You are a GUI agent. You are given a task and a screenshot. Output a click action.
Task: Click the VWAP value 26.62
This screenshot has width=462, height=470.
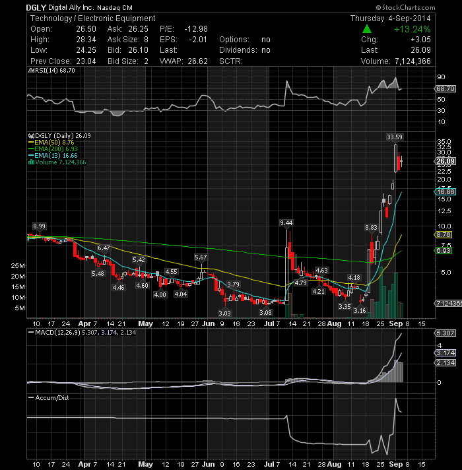[x=198, y=61]
